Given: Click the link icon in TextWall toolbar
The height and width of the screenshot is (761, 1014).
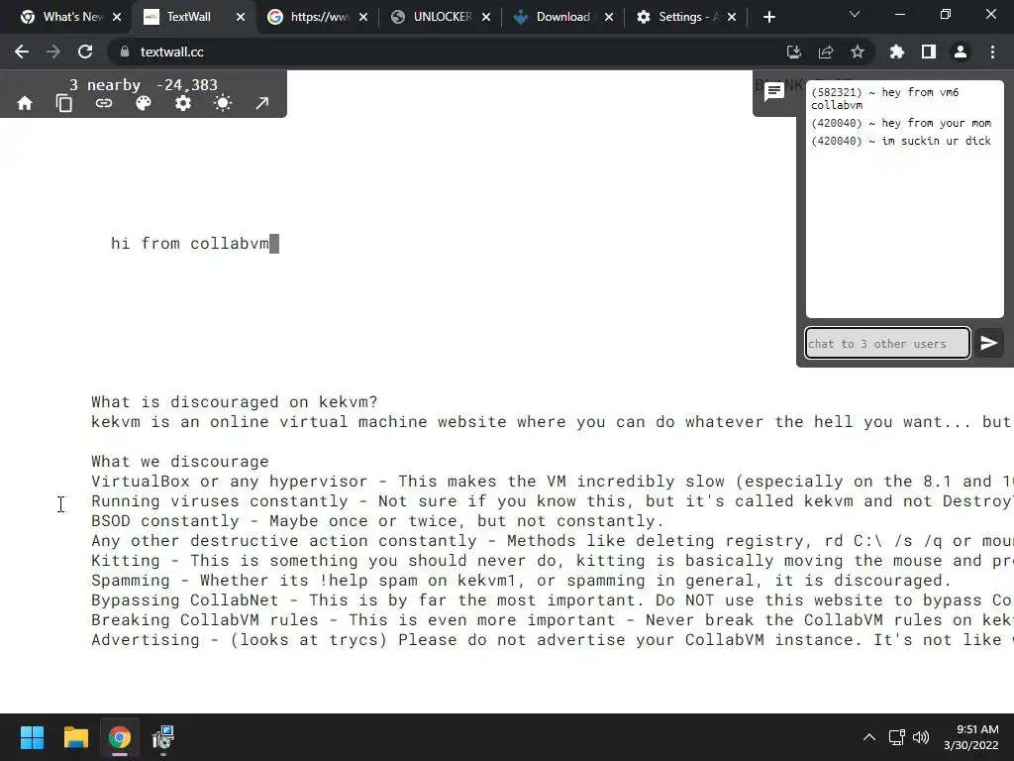Looking at the screenshot, I should coord(103,103).
